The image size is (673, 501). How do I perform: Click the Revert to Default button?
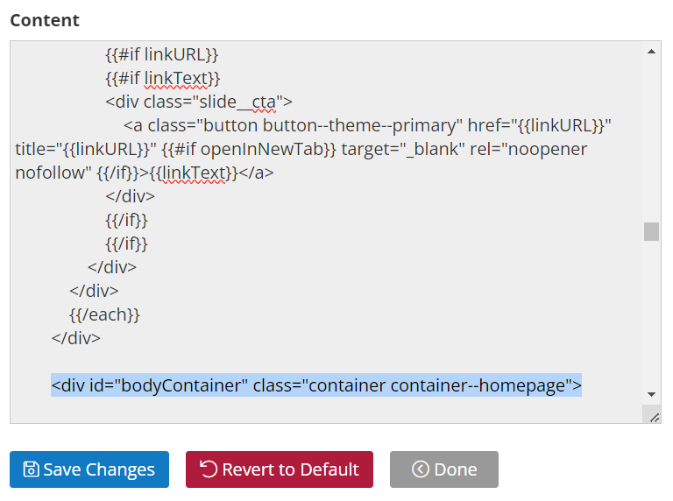[x=280, y=469]
